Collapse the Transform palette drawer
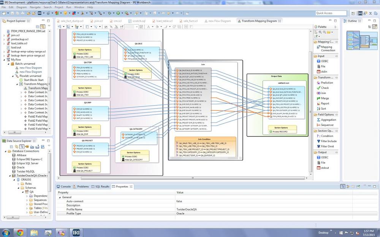 [325, 77]
